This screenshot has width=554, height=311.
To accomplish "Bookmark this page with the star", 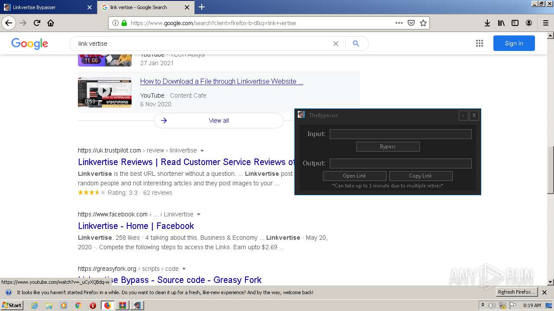I will point(423,23).
